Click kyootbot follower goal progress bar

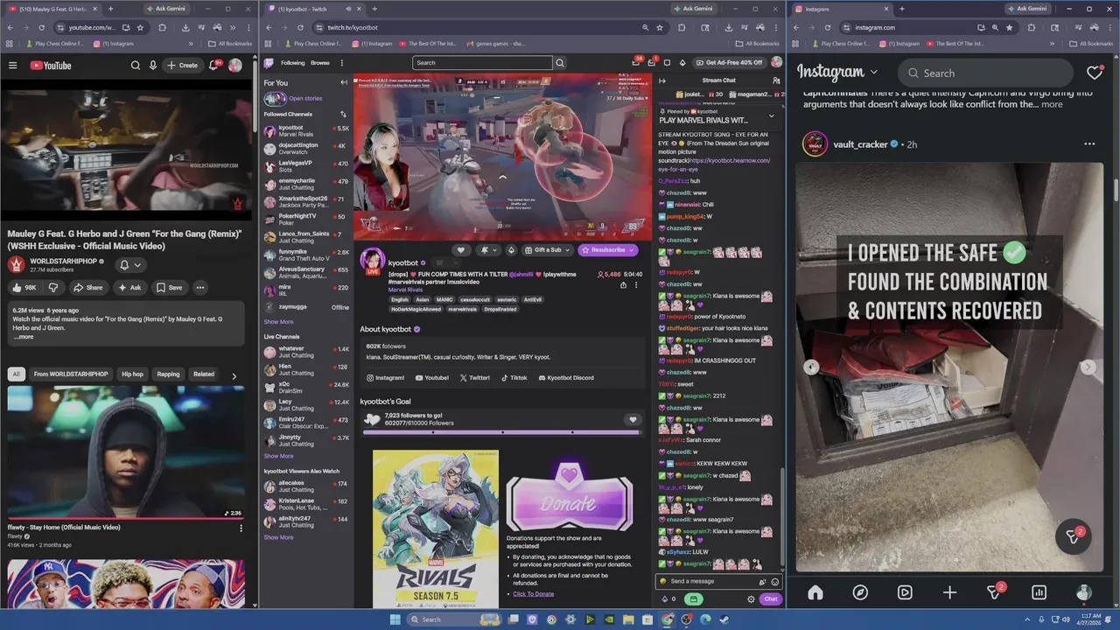(x=502, y=431)
